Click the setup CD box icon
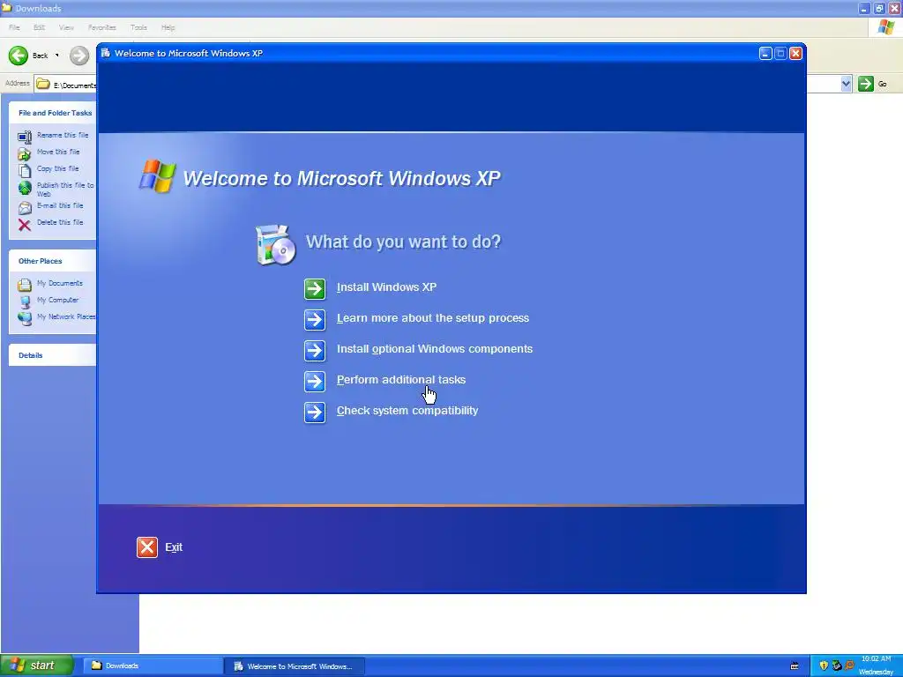The image size is (903, 677). pos(275,245)
